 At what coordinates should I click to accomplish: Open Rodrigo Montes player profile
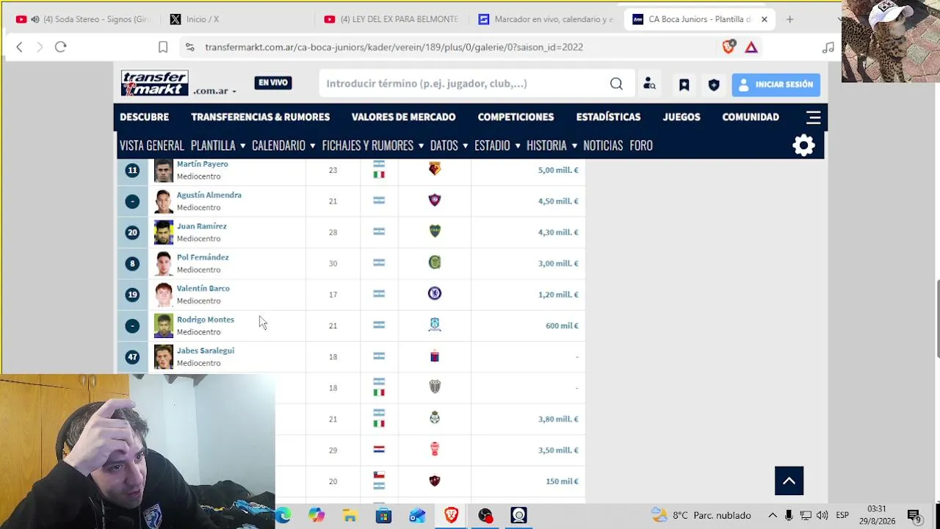(x=206, y=320)
